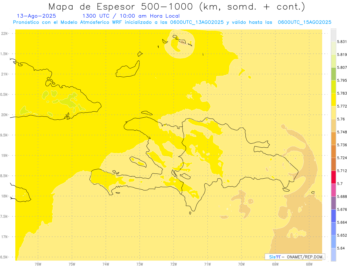Click the legend value '5.664'
The image size is (347, 268).
tap(342, 222)
